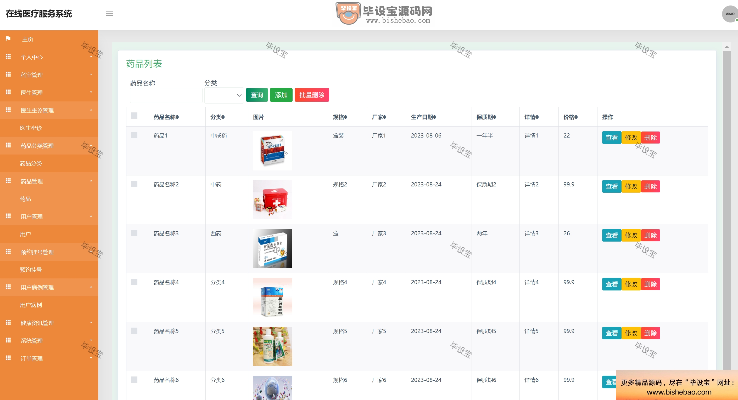738x400 pixels.
Task: Click 删除 for the 药品名称3 row
Action: (650, 236)
